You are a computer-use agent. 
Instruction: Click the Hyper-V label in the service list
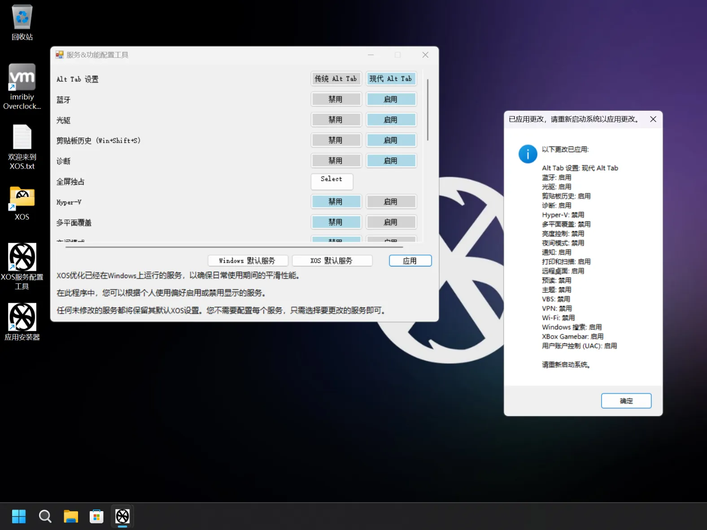coord(69,202)
